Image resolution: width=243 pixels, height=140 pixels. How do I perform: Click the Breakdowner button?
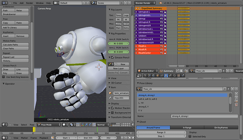(x=15, y=14)
